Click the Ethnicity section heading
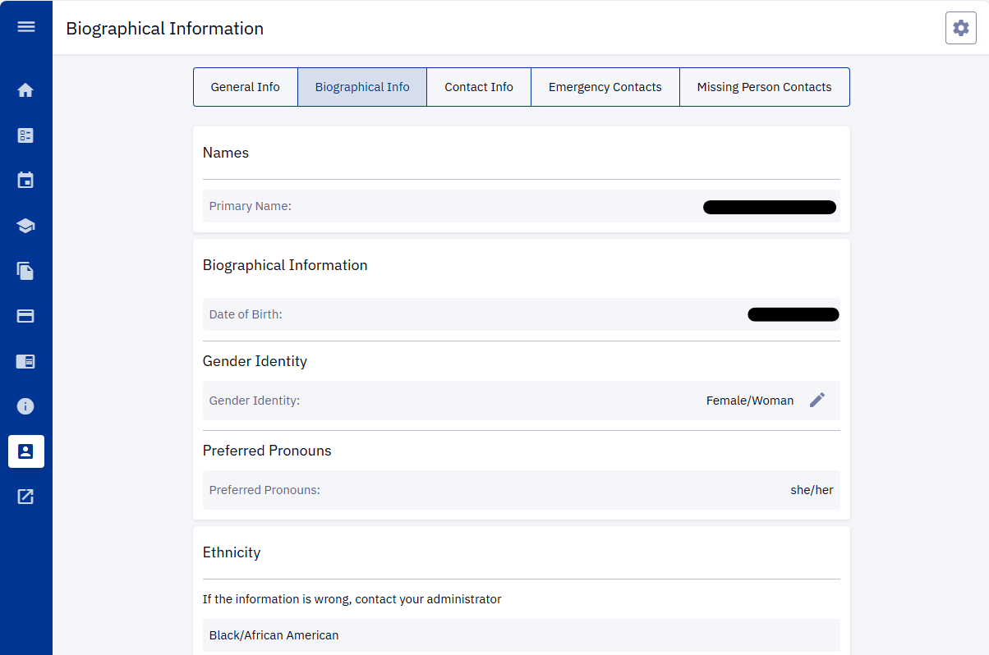Viewport: 989px width, 655px height. click(x=232, y=552)
